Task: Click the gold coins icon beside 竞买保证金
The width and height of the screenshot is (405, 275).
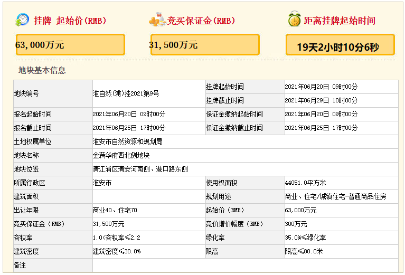Action: pyautogui.click(x=157, y=20)
